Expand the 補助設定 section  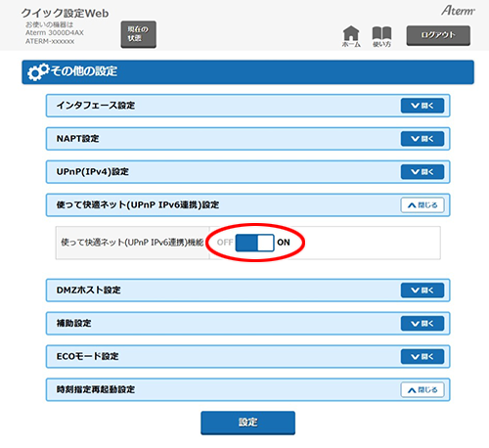[x=422, y=324]
